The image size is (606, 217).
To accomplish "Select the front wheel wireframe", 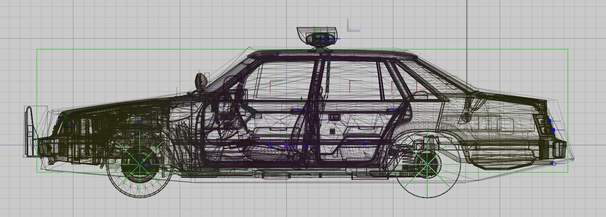I will (x=139, y=165).
